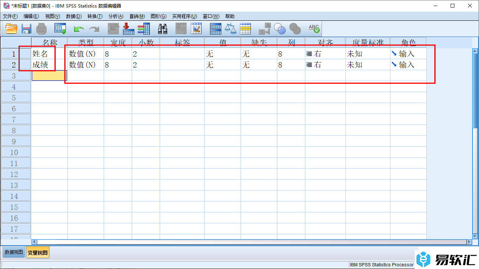Click the 度量标准 column header
Viewport: 479px width, 269px height.
click(368, 43)
